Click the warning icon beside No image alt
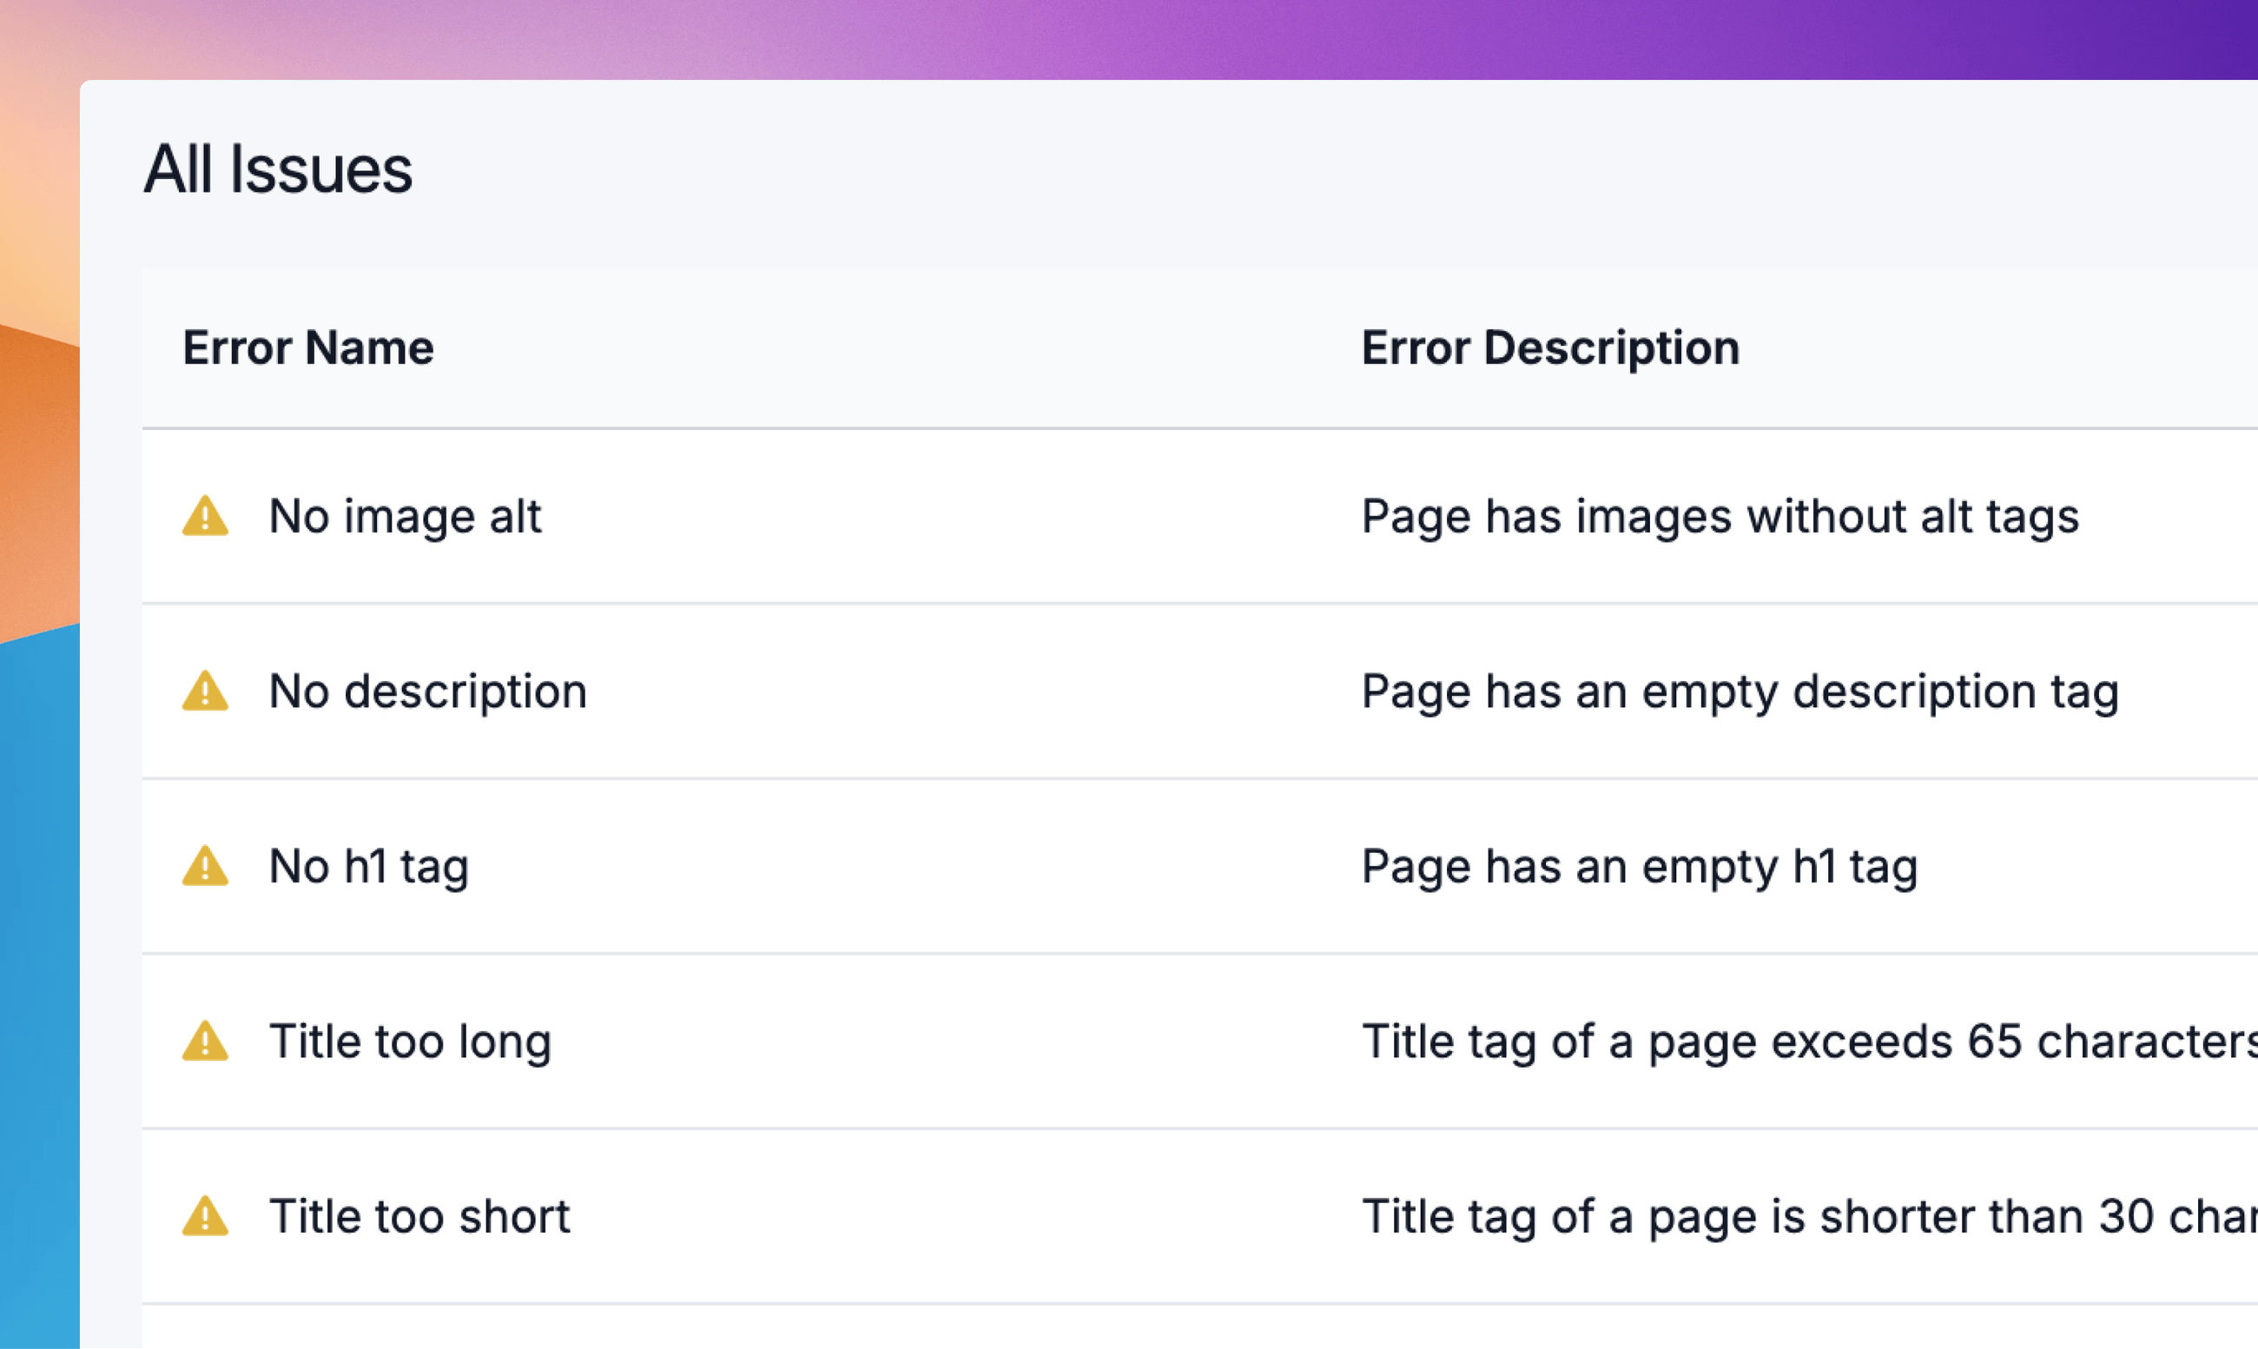 coord(205,516)
